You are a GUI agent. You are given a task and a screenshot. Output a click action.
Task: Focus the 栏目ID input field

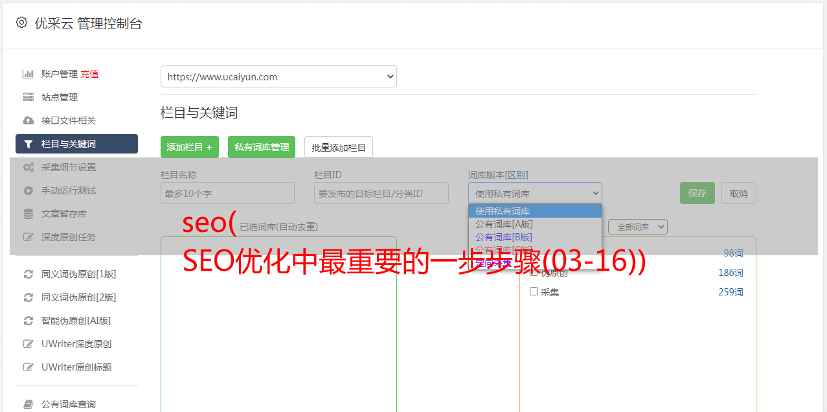381,193
